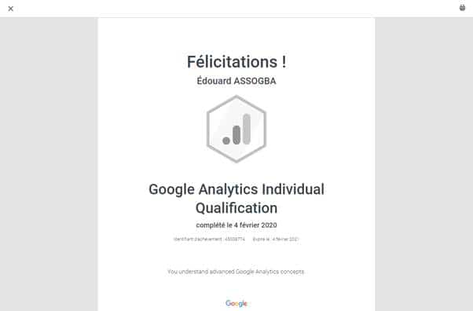Click the small dot in Analytics logo
Image resolution: width=473 pixels, height=311 pixels.
point(226,141)
